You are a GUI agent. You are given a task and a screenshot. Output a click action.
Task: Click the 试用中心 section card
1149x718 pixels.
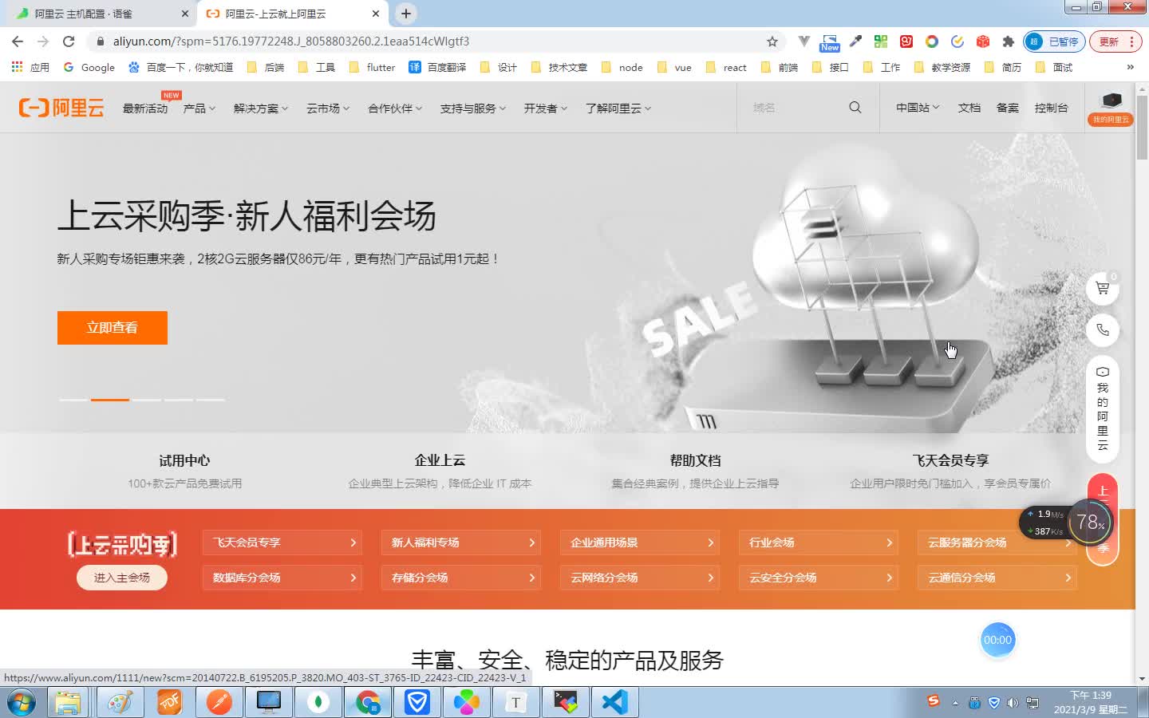coord(184,471)
